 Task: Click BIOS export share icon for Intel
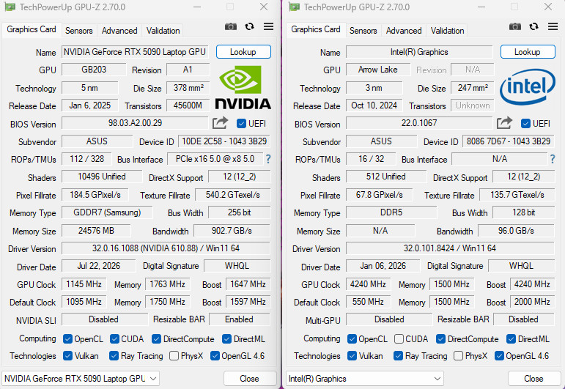click(x=504, y=123)
